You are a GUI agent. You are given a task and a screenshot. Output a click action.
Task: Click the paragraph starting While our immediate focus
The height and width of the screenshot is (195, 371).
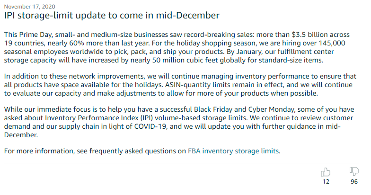pyautogui.click(x=179, y=122)
